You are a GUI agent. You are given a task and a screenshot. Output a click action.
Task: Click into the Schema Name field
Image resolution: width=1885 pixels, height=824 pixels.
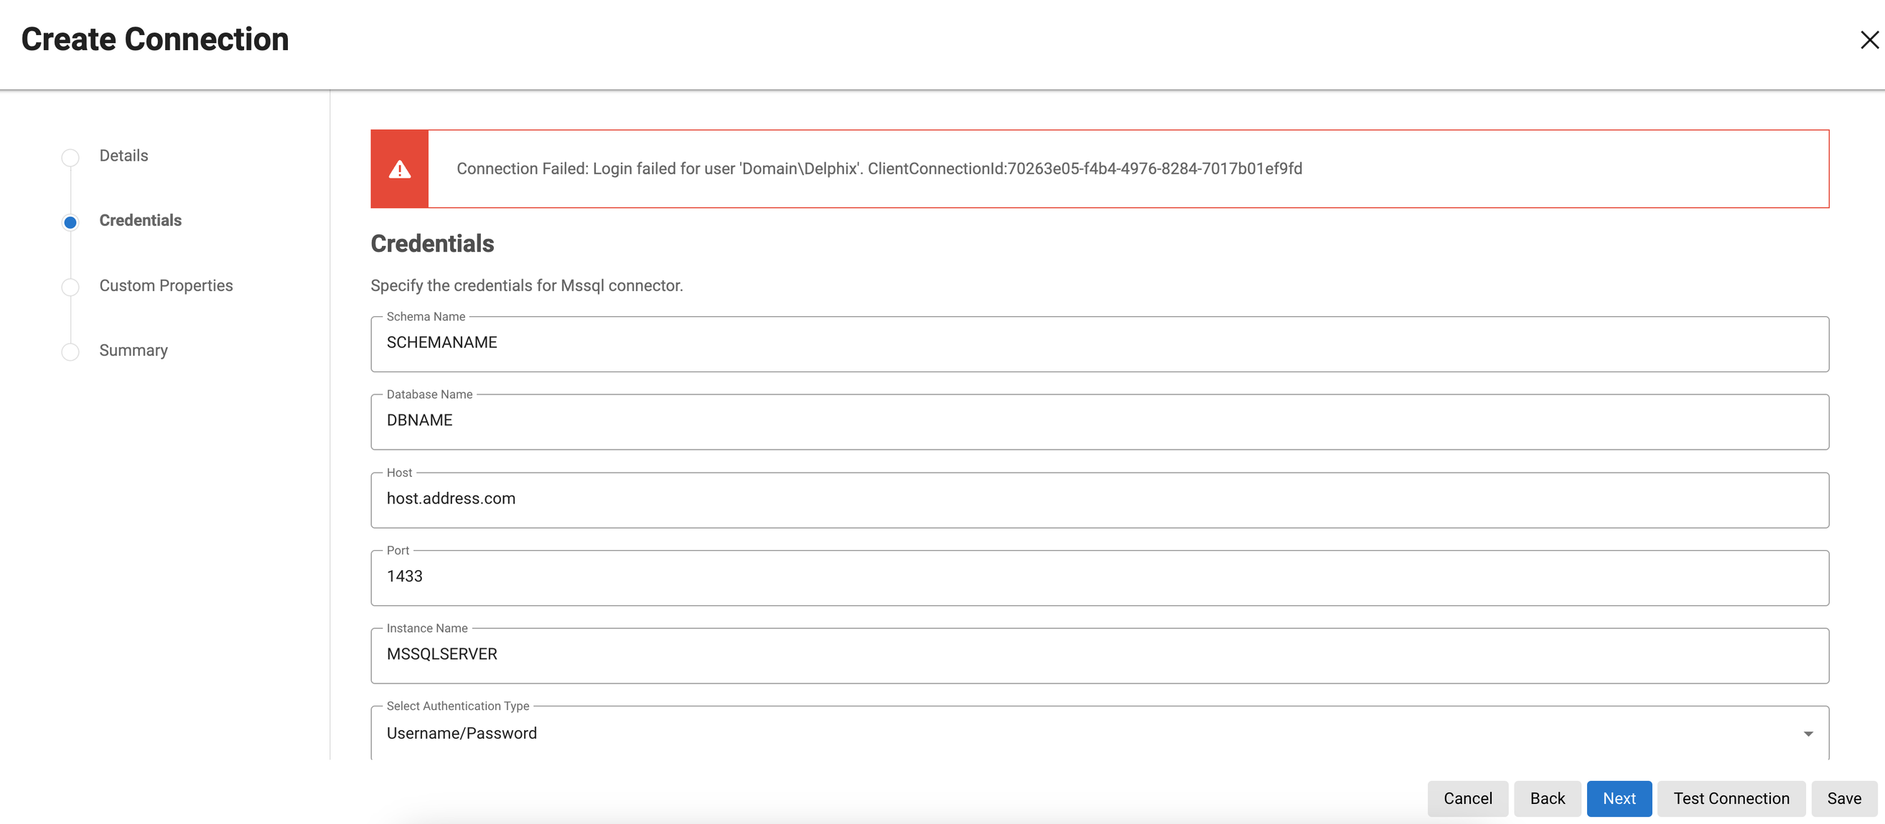point(1099,344)
